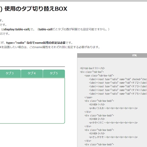Click the code line containing タブ2 label

pyautogui.click(x=118, y=83)
